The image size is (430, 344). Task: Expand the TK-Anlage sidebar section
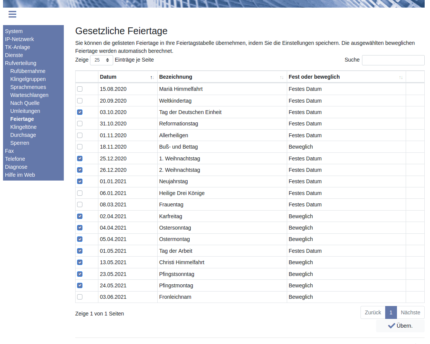[x=17, y=47]
